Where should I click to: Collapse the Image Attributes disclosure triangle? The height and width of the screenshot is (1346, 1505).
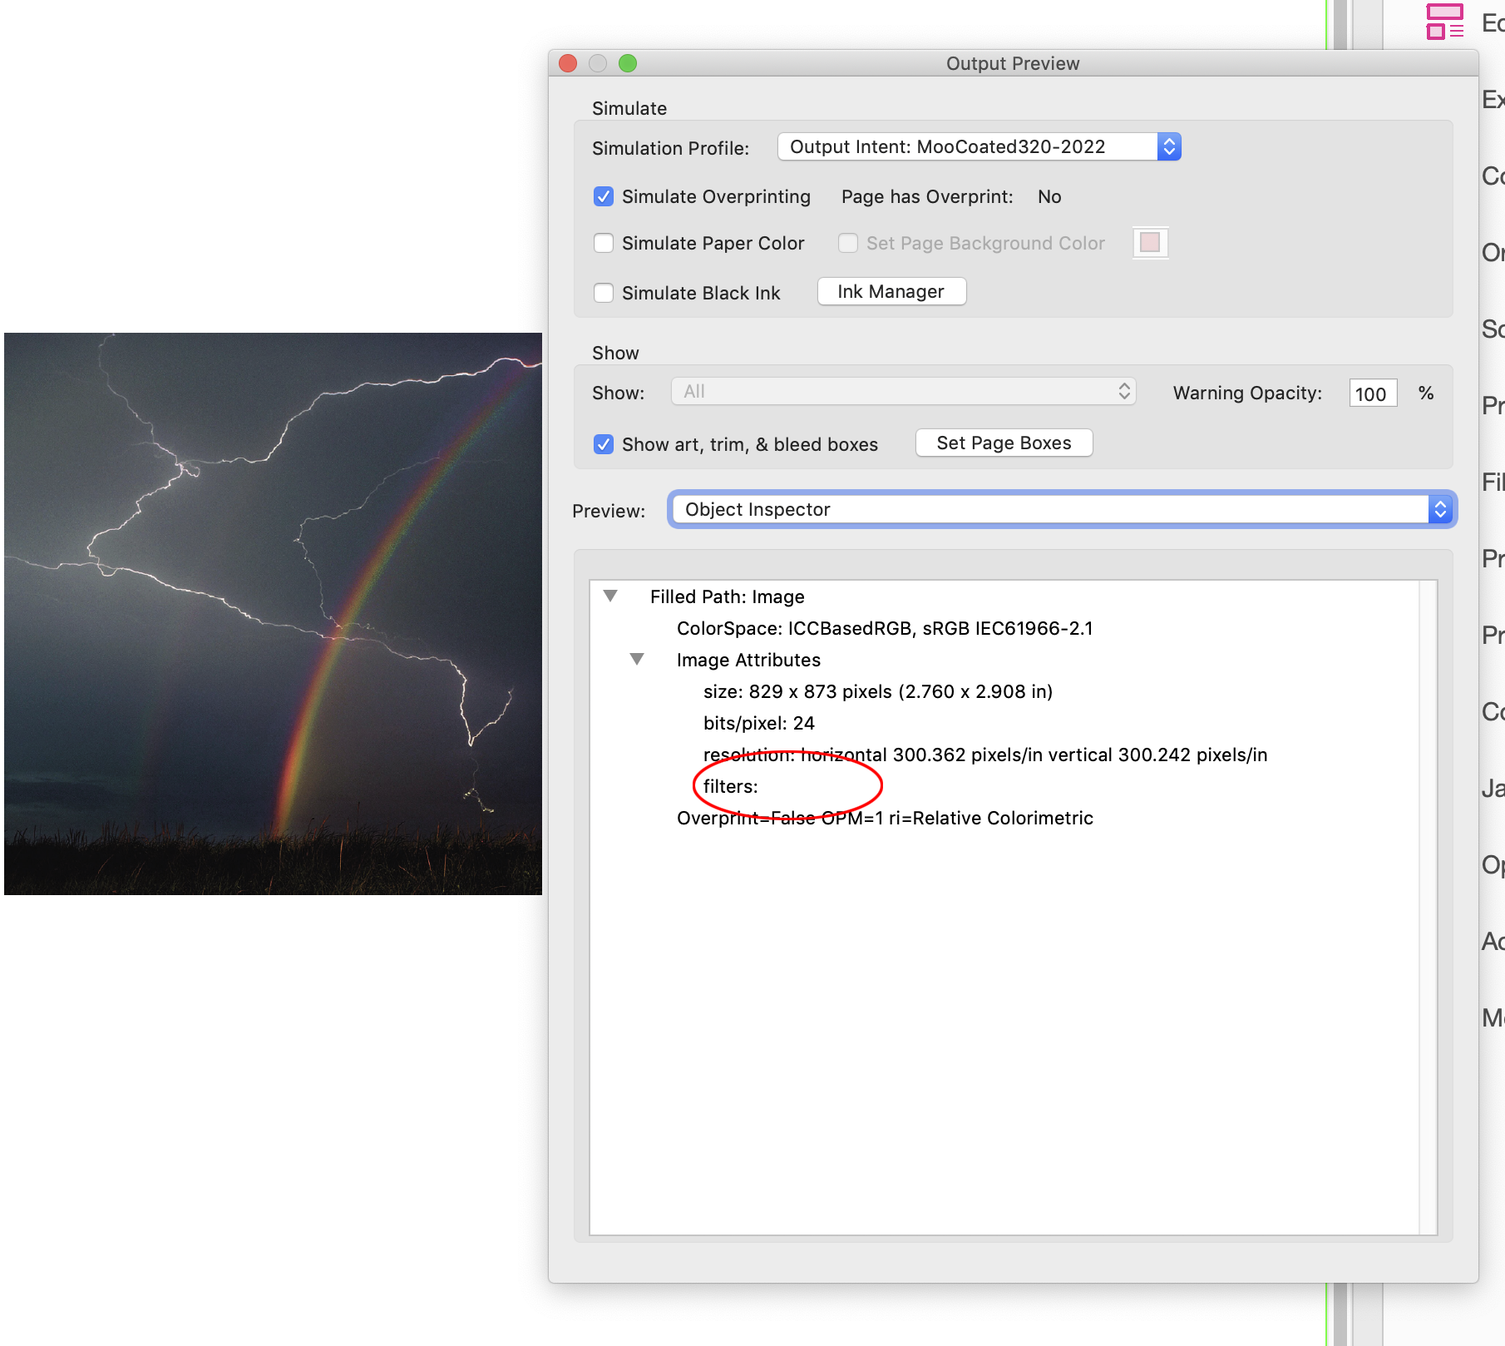638,658
